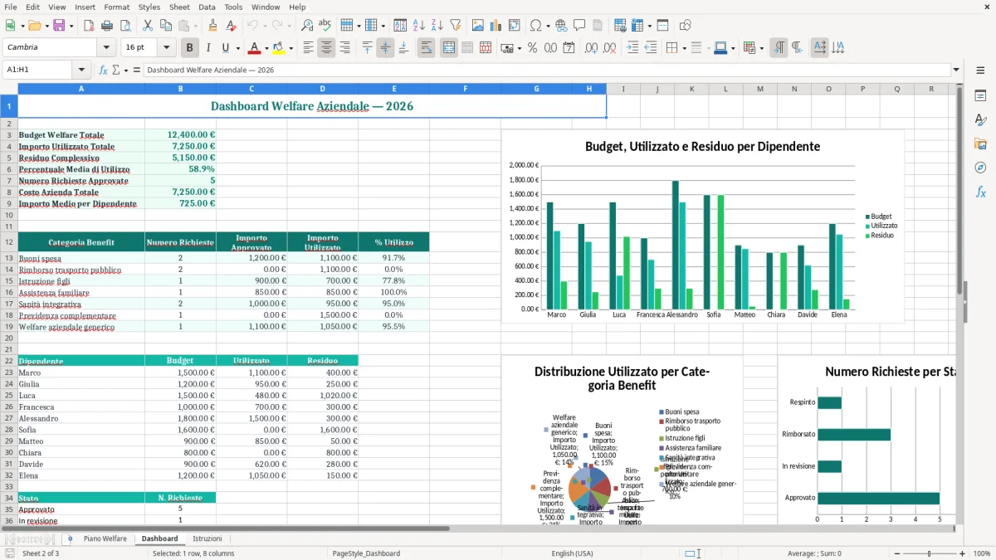The image size is (996, 560).
Task: Open the Sheet menu
Action: (179, 7)
